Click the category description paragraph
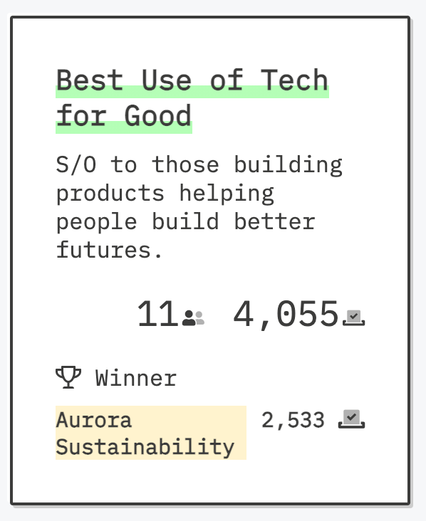 click(x=199, y=207)
